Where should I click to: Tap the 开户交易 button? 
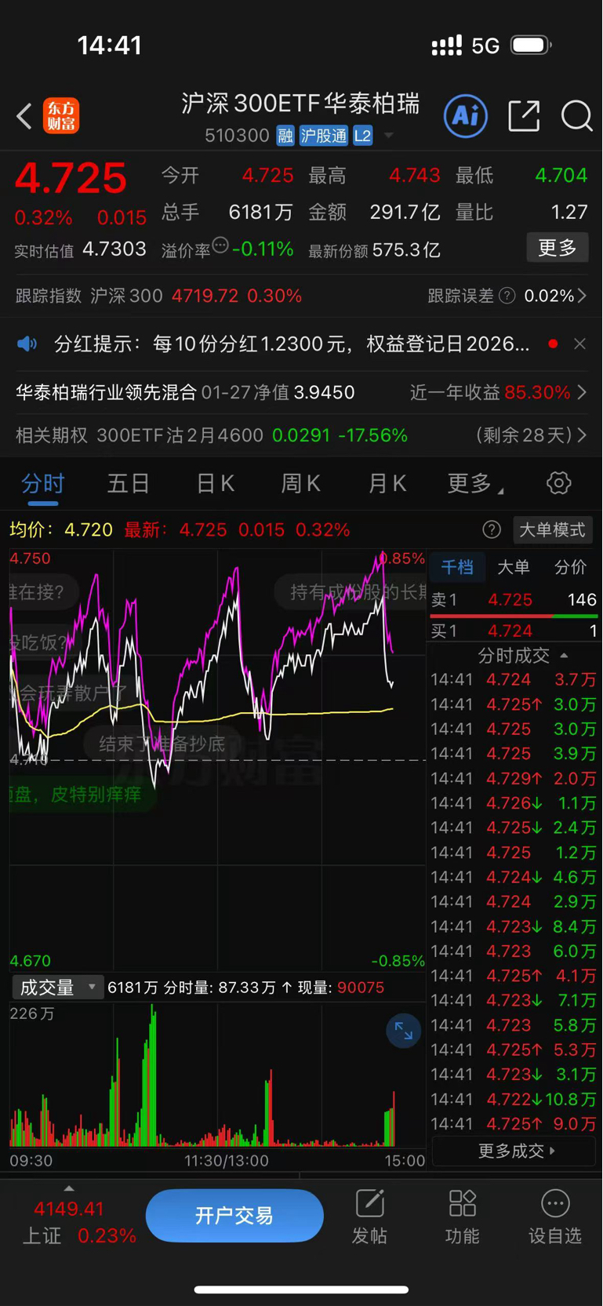coord(234,1216)
